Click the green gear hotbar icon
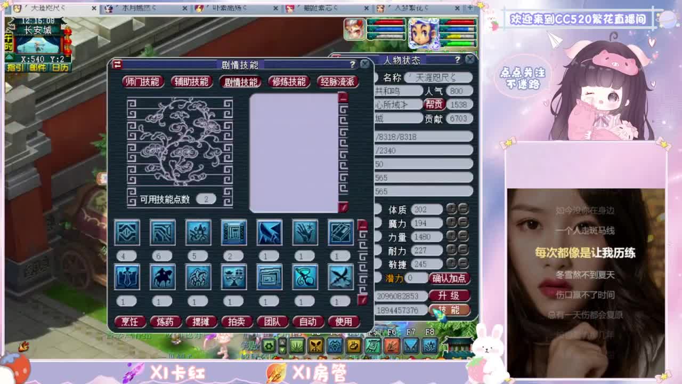Image resolution: width=682 pixels, height=384 pixels. tap(269, 346)
